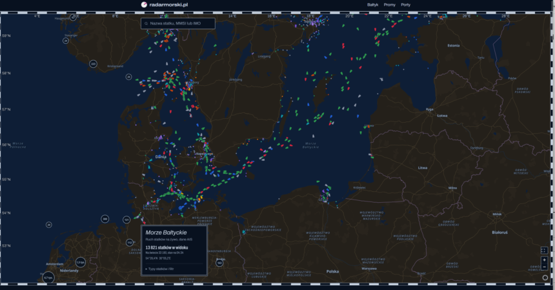Image resolution: width=555 pixels, height=290 pixels.
Task: Open the map info attribution button
Action: click(545, 278)
